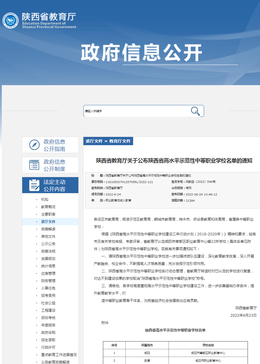Click the compass icon for 政府信息公开指南
The width and height of the screenshot is (260, 364).
[x=34, y=145]
